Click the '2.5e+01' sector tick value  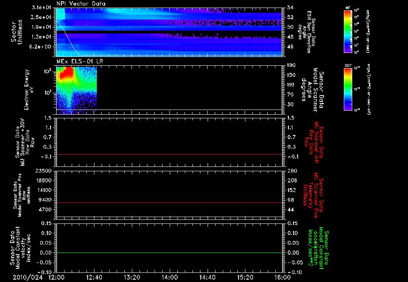(41, 17)
